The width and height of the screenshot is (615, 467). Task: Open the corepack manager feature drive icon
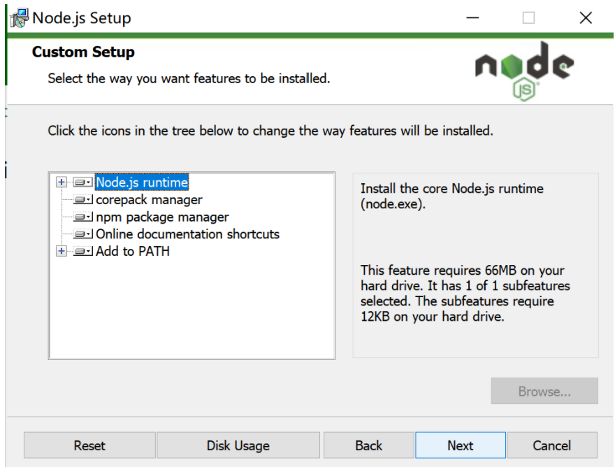[82, 200]
